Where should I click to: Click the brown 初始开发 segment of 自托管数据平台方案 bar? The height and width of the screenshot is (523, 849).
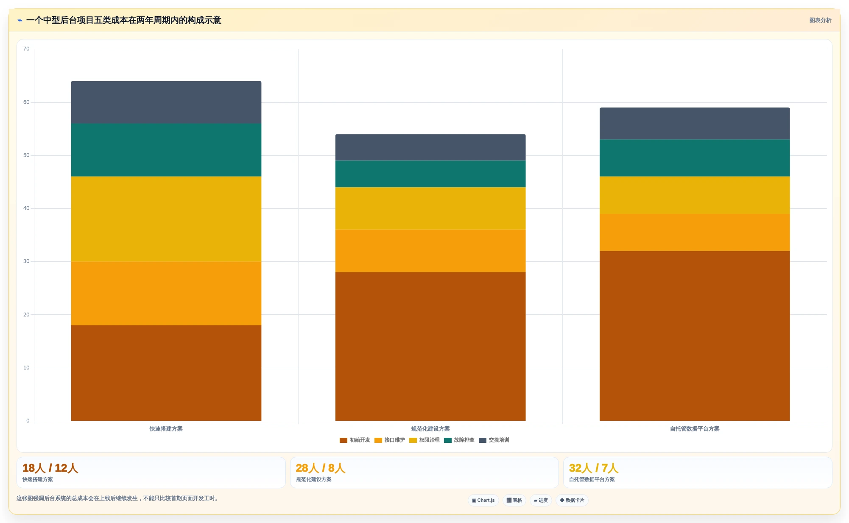click(695, 336)
